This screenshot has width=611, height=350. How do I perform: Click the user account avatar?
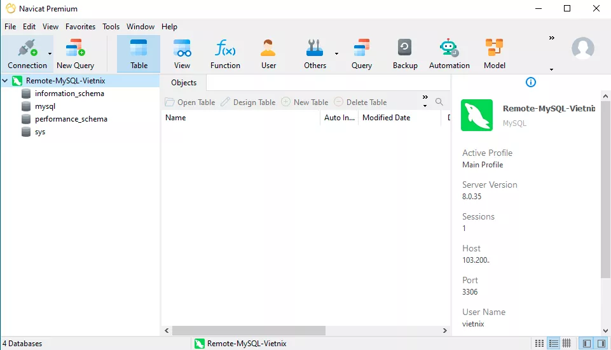(583, 48)
